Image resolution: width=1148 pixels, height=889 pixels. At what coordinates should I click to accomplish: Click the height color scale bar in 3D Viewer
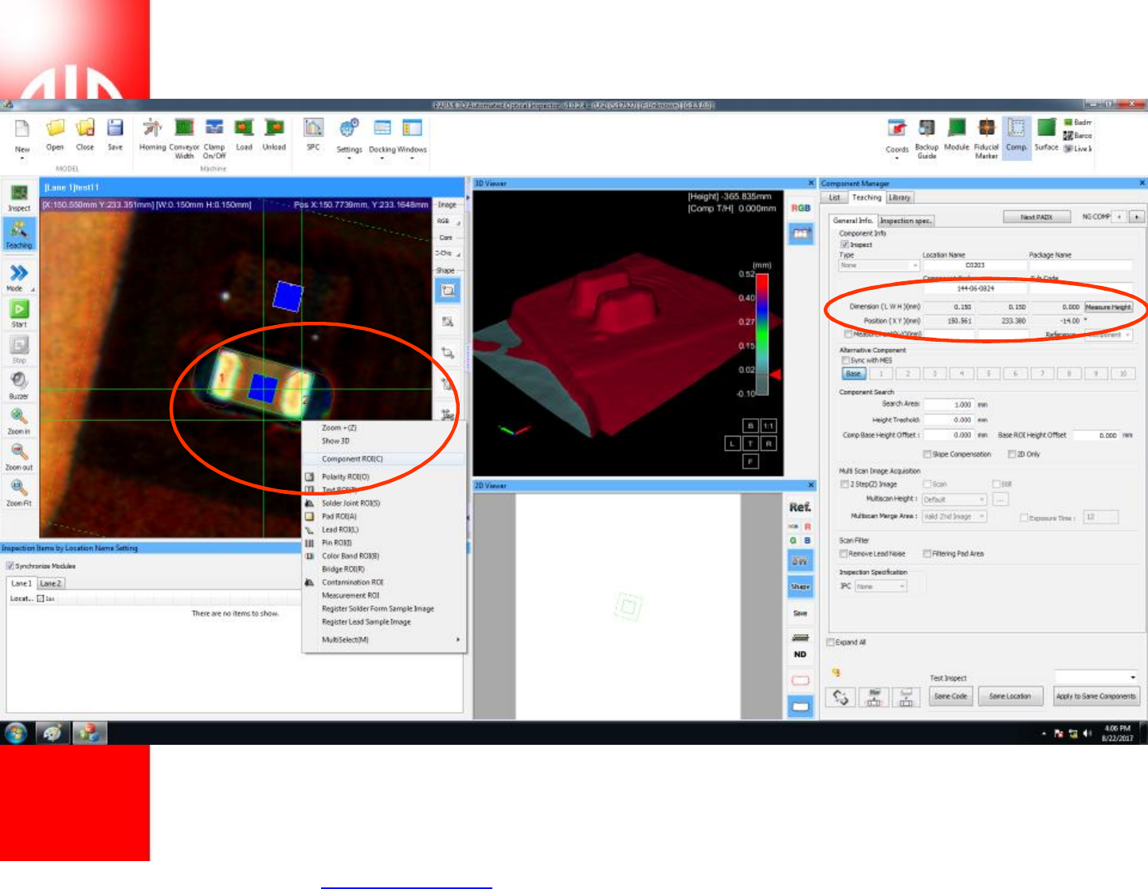762,334
